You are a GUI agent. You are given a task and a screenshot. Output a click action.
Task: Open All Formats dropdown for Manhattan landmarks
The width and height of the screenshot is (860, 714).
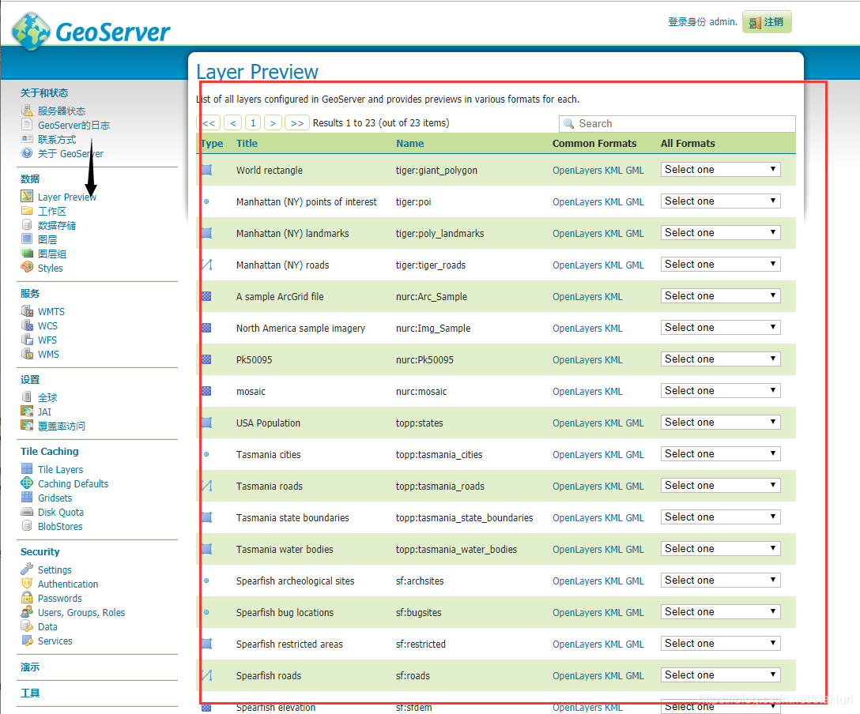720,233
